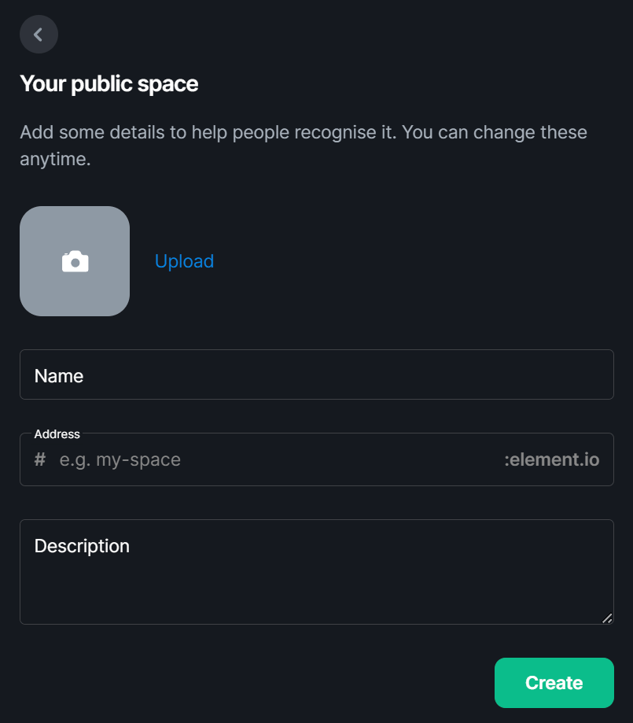633x723 pixels.
Task: Click the Description placeholder label
Action: [x=82, y=546]
